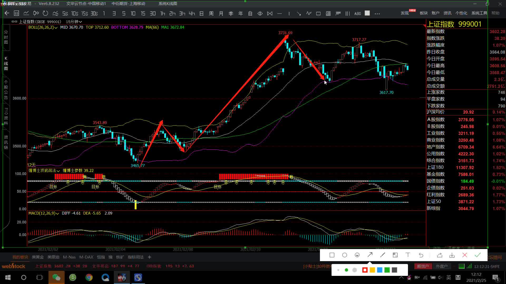Image resolution: width=506 pixels, height=284 pixels.
Task: Choose the blue color swatch
Action: 379,270
